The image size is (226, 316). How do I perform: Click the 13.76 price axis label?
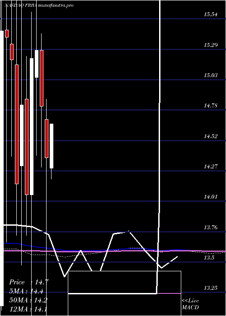coord(211,228)
